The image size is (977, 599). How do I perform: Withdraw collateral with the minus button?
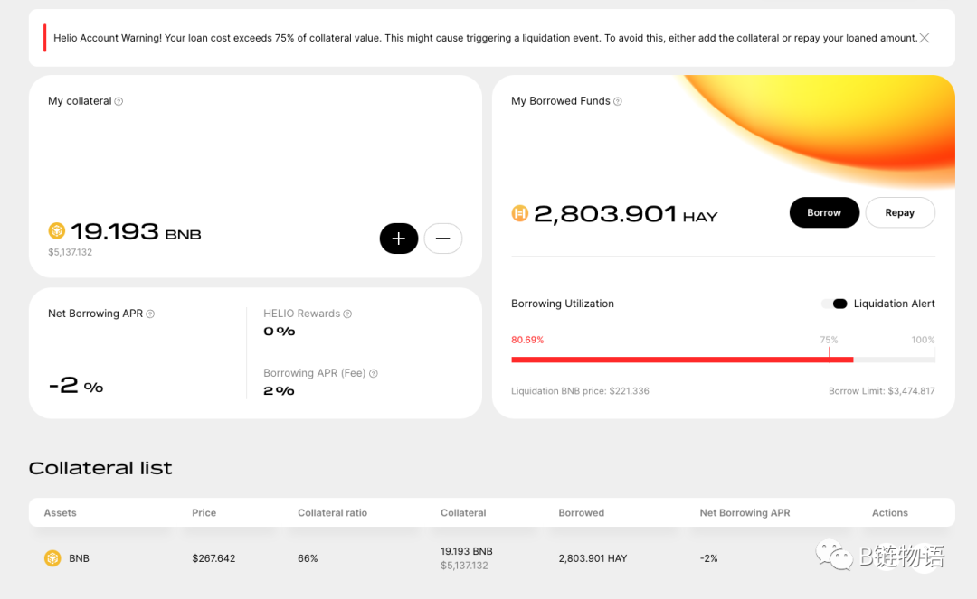coord(443,239)
